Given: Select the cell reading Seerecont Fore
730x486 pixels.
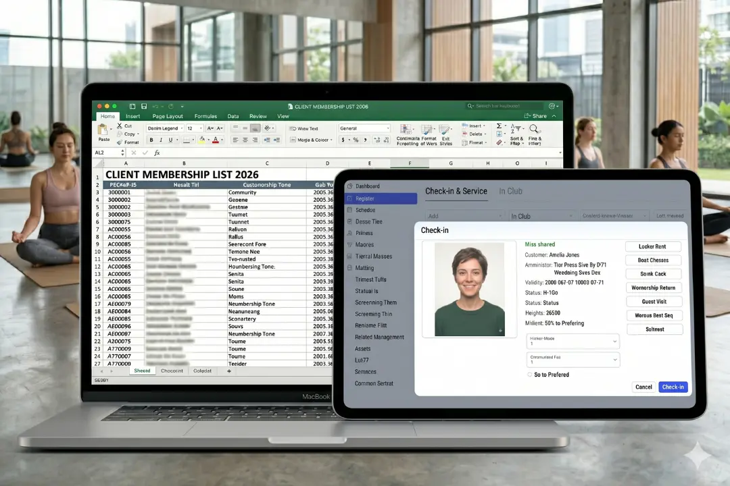Looking at the screenshot, I should coord(267,244).
